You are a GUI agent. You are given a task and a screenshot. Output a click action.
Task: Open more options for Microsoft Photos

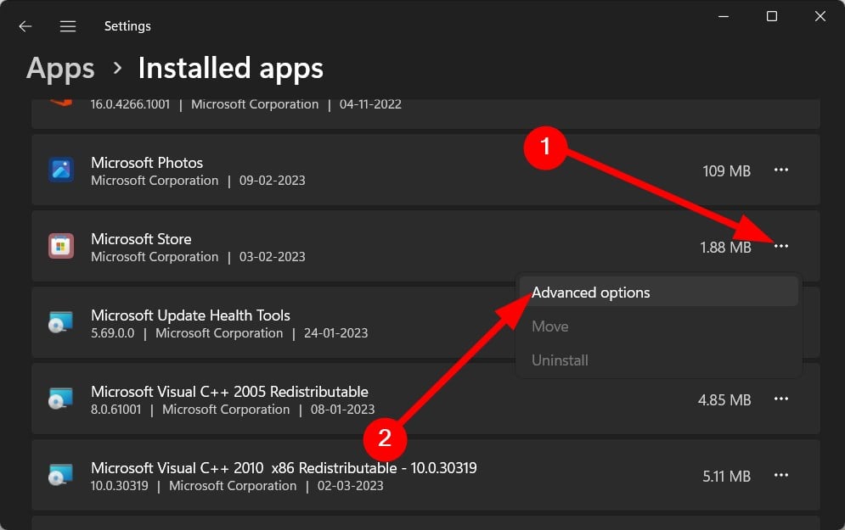click(x=780, y=170)
